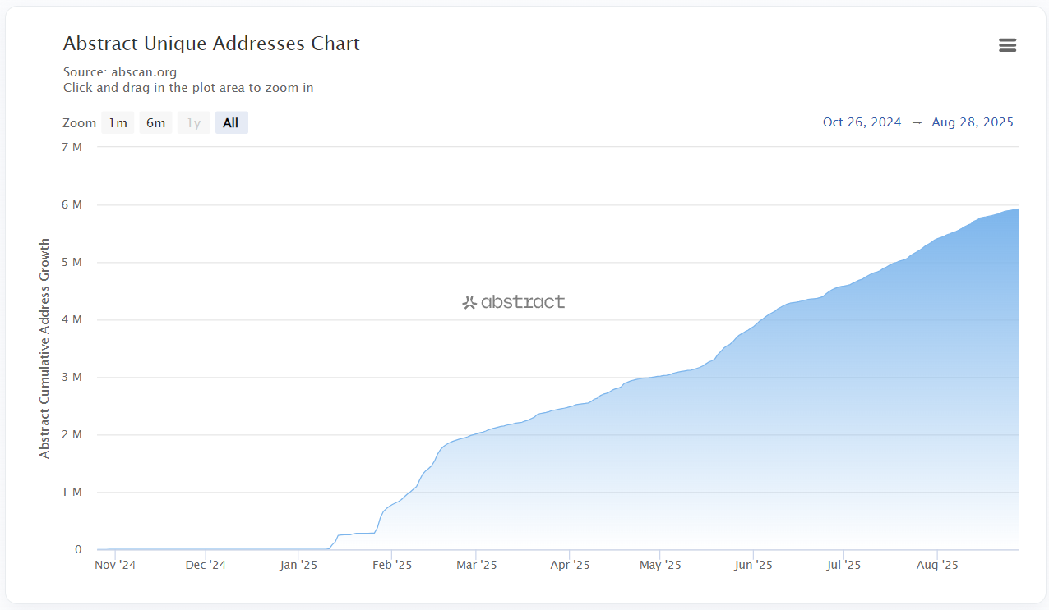The width and height of the screenshot is (1049, 610).
Task: Click the Jan '25 x-axis label
Action: click(298, 565)
